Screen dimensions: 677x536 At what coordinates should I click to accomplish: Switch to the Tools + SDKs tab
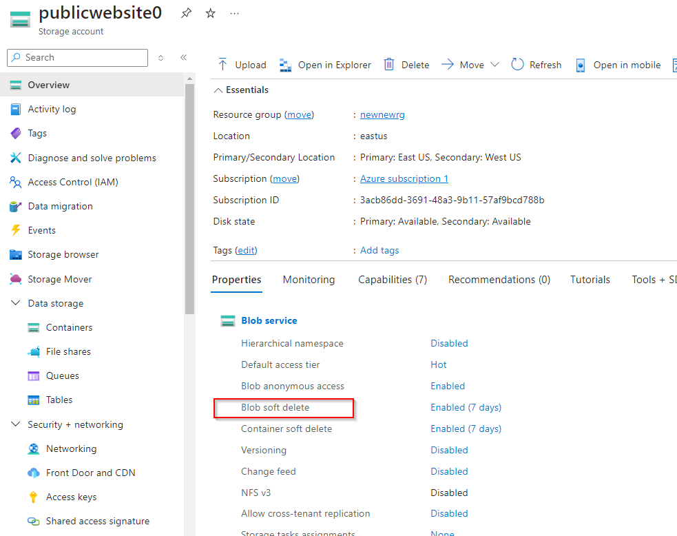click(654, 280)
